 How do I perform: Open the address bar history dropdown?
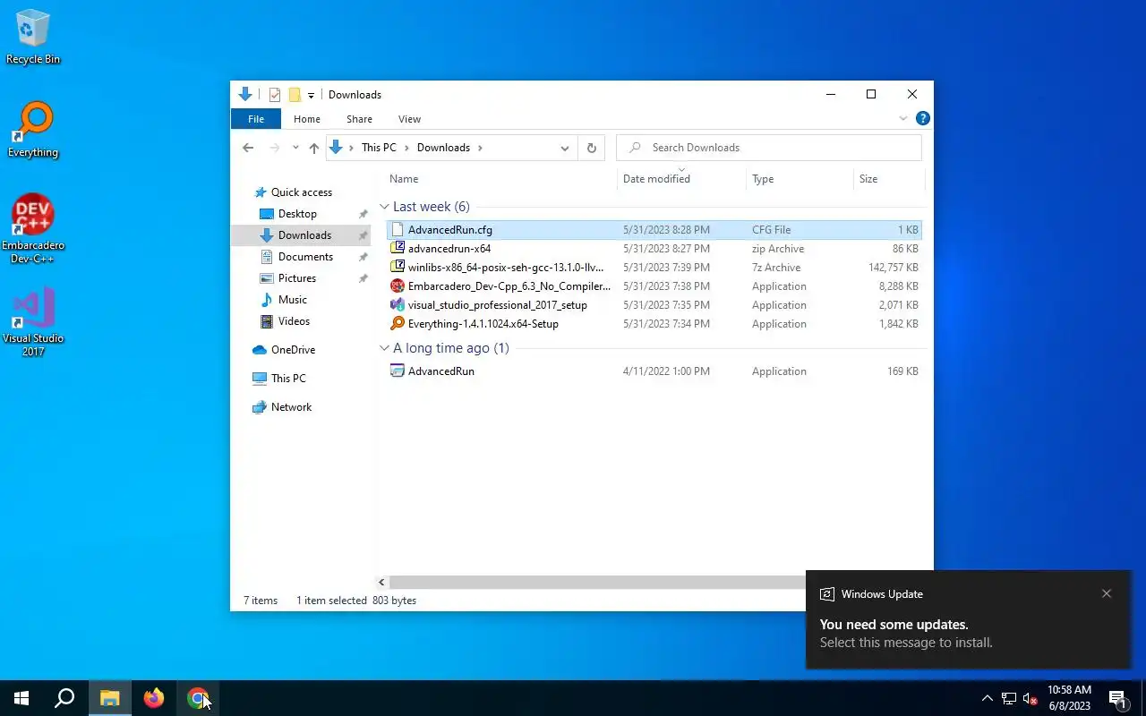[565, 148]
